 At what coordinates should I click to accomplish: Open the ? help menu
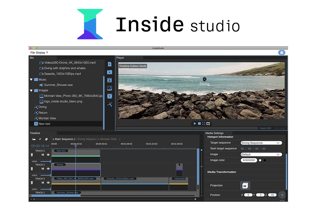pos(47,53)
